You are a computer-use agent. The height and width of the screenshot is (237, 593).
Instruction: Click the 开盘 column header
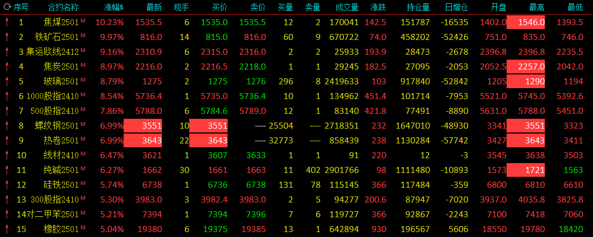pyautogui.click(x=498, y=7)
